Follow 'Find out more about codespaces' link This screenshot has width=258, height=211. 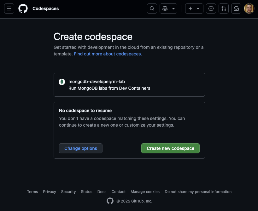pyautogui.click(x=108, y=54)
